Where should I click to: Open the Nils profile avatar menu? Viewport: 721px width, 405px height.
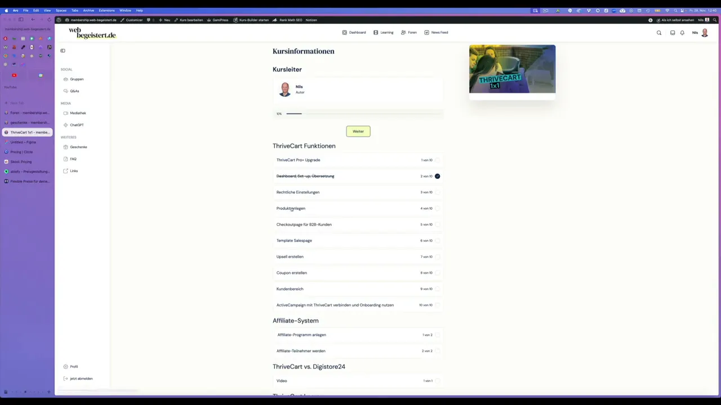(x=704, y=32)
